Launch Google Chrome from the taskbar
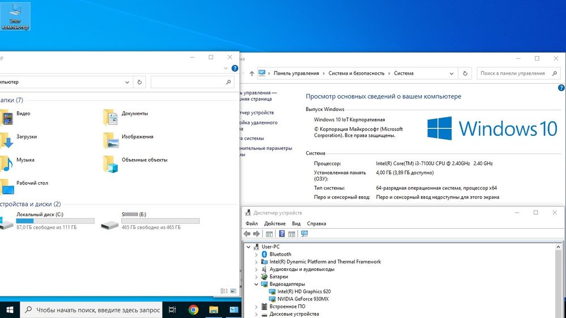 pos(193,310)
